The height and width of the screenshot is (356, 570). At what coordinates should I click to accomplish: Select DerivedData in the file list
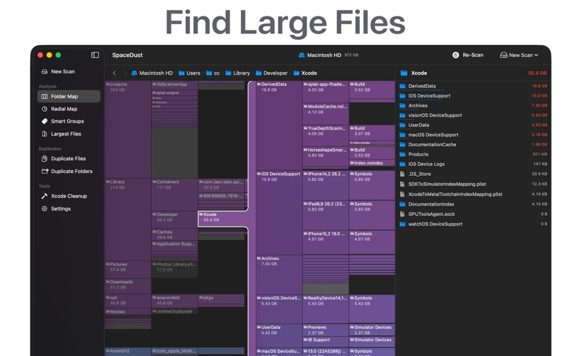pos(473,86)
